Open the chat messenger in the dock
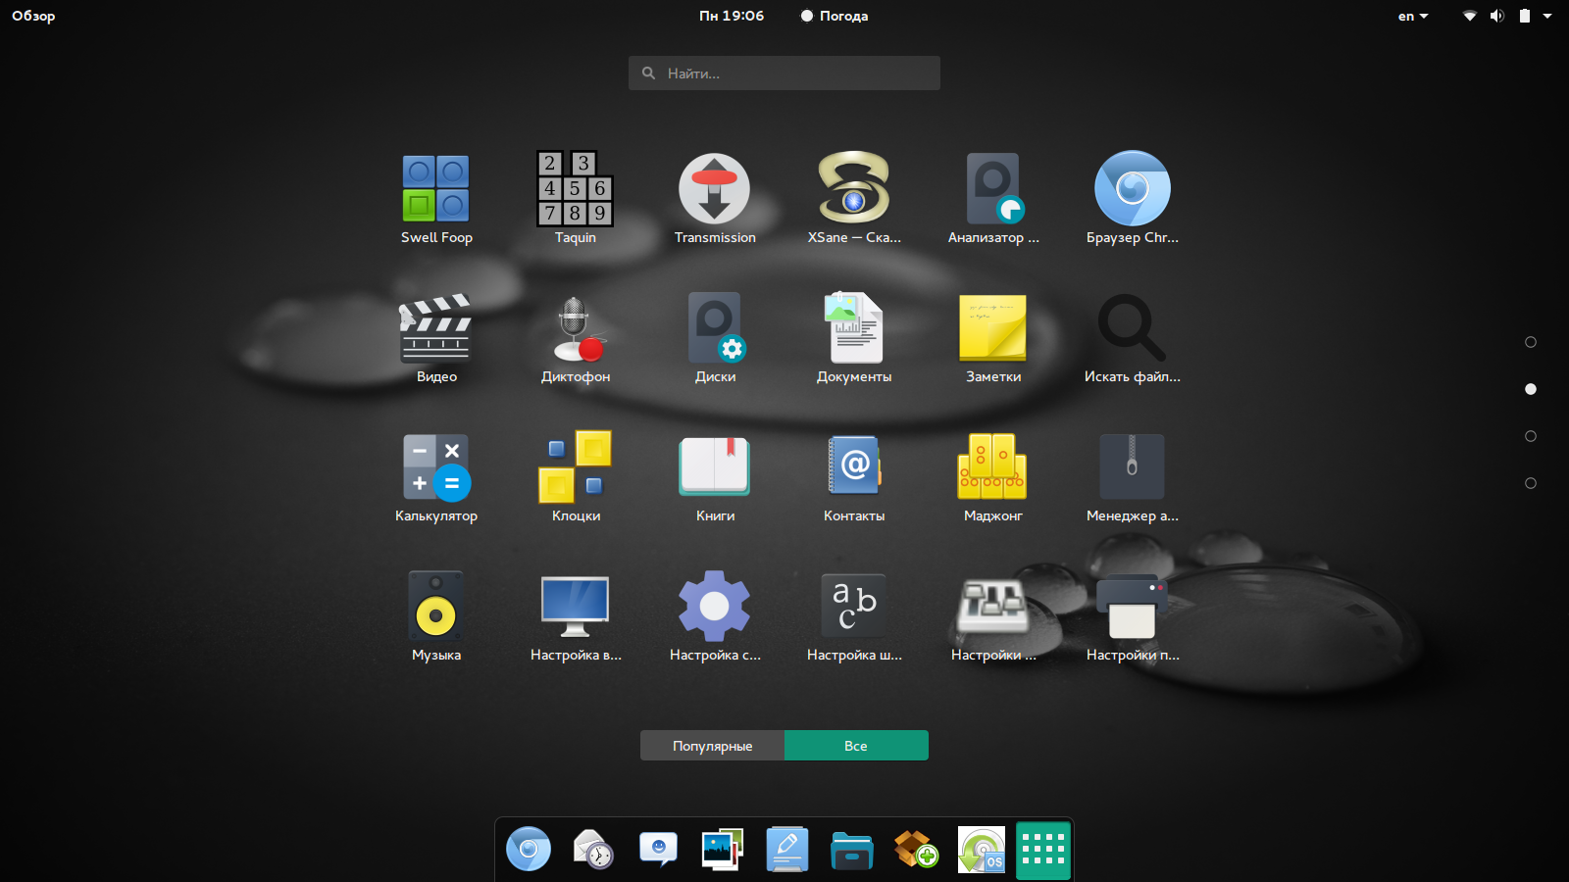 [x=658, y=849]
